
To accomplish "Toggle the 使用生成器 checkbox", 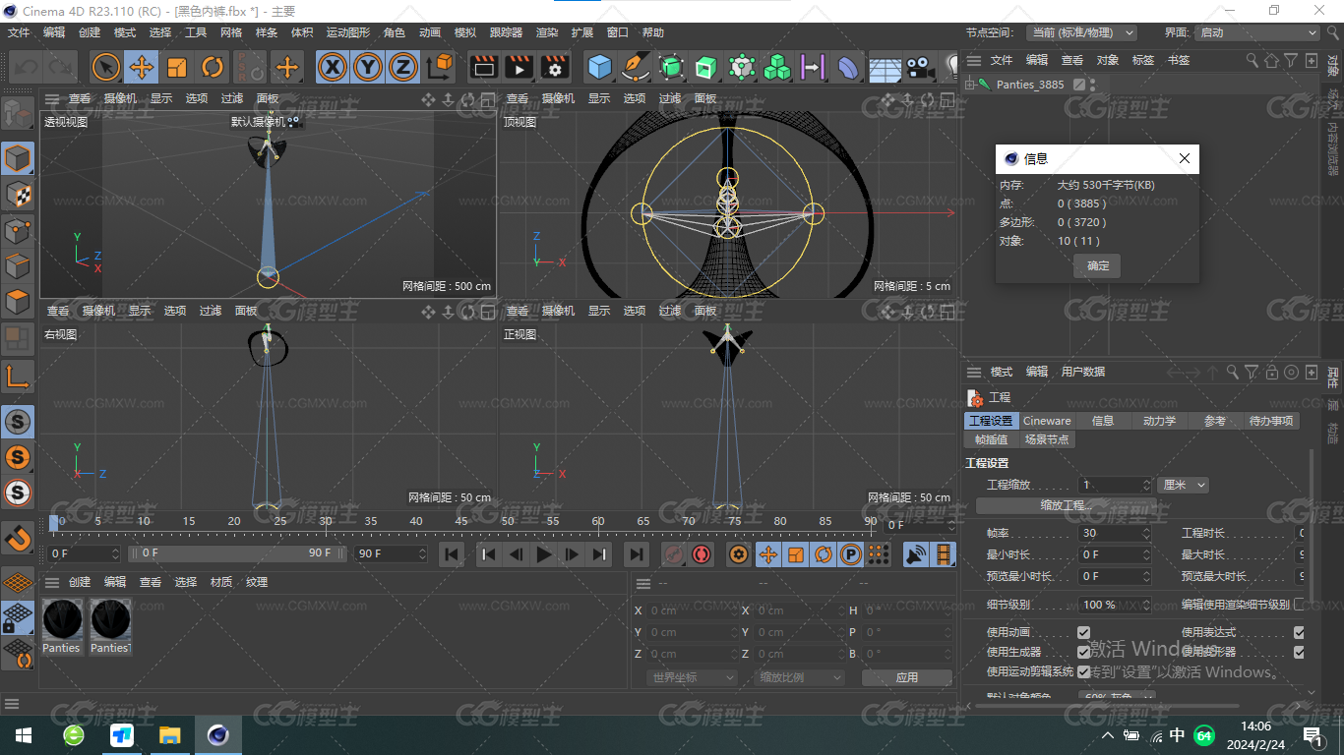I will [1083, 652].
